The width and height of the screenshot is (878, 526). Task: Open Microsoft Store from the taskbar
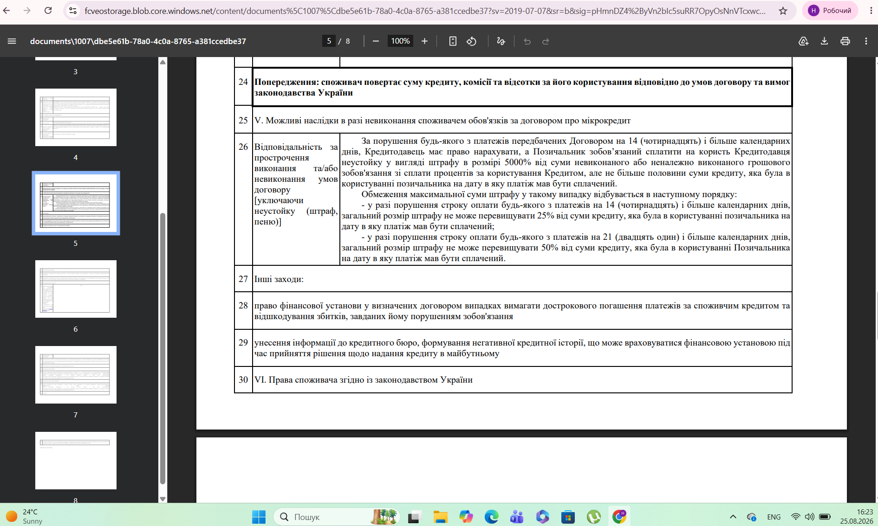(568, 517)
